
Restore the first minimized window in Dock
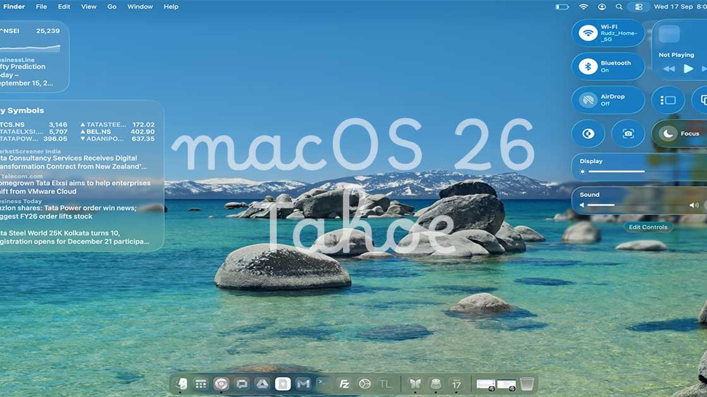tap(486, 385)
